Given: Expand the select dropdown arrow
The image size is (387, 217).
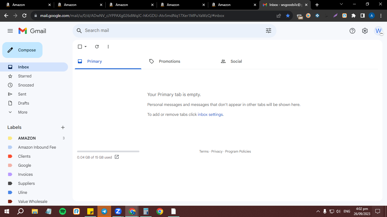Looking at the screenshot, I should pos(86,47).
